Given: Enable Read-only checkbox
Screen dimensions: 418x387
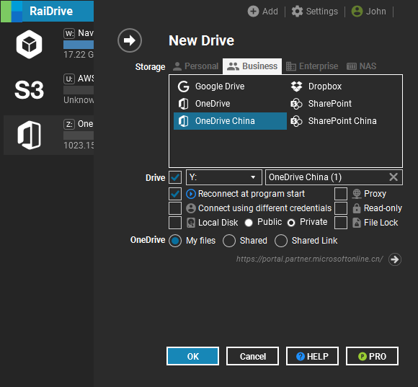Looking at the screenshot, I should tap(341, 208).
